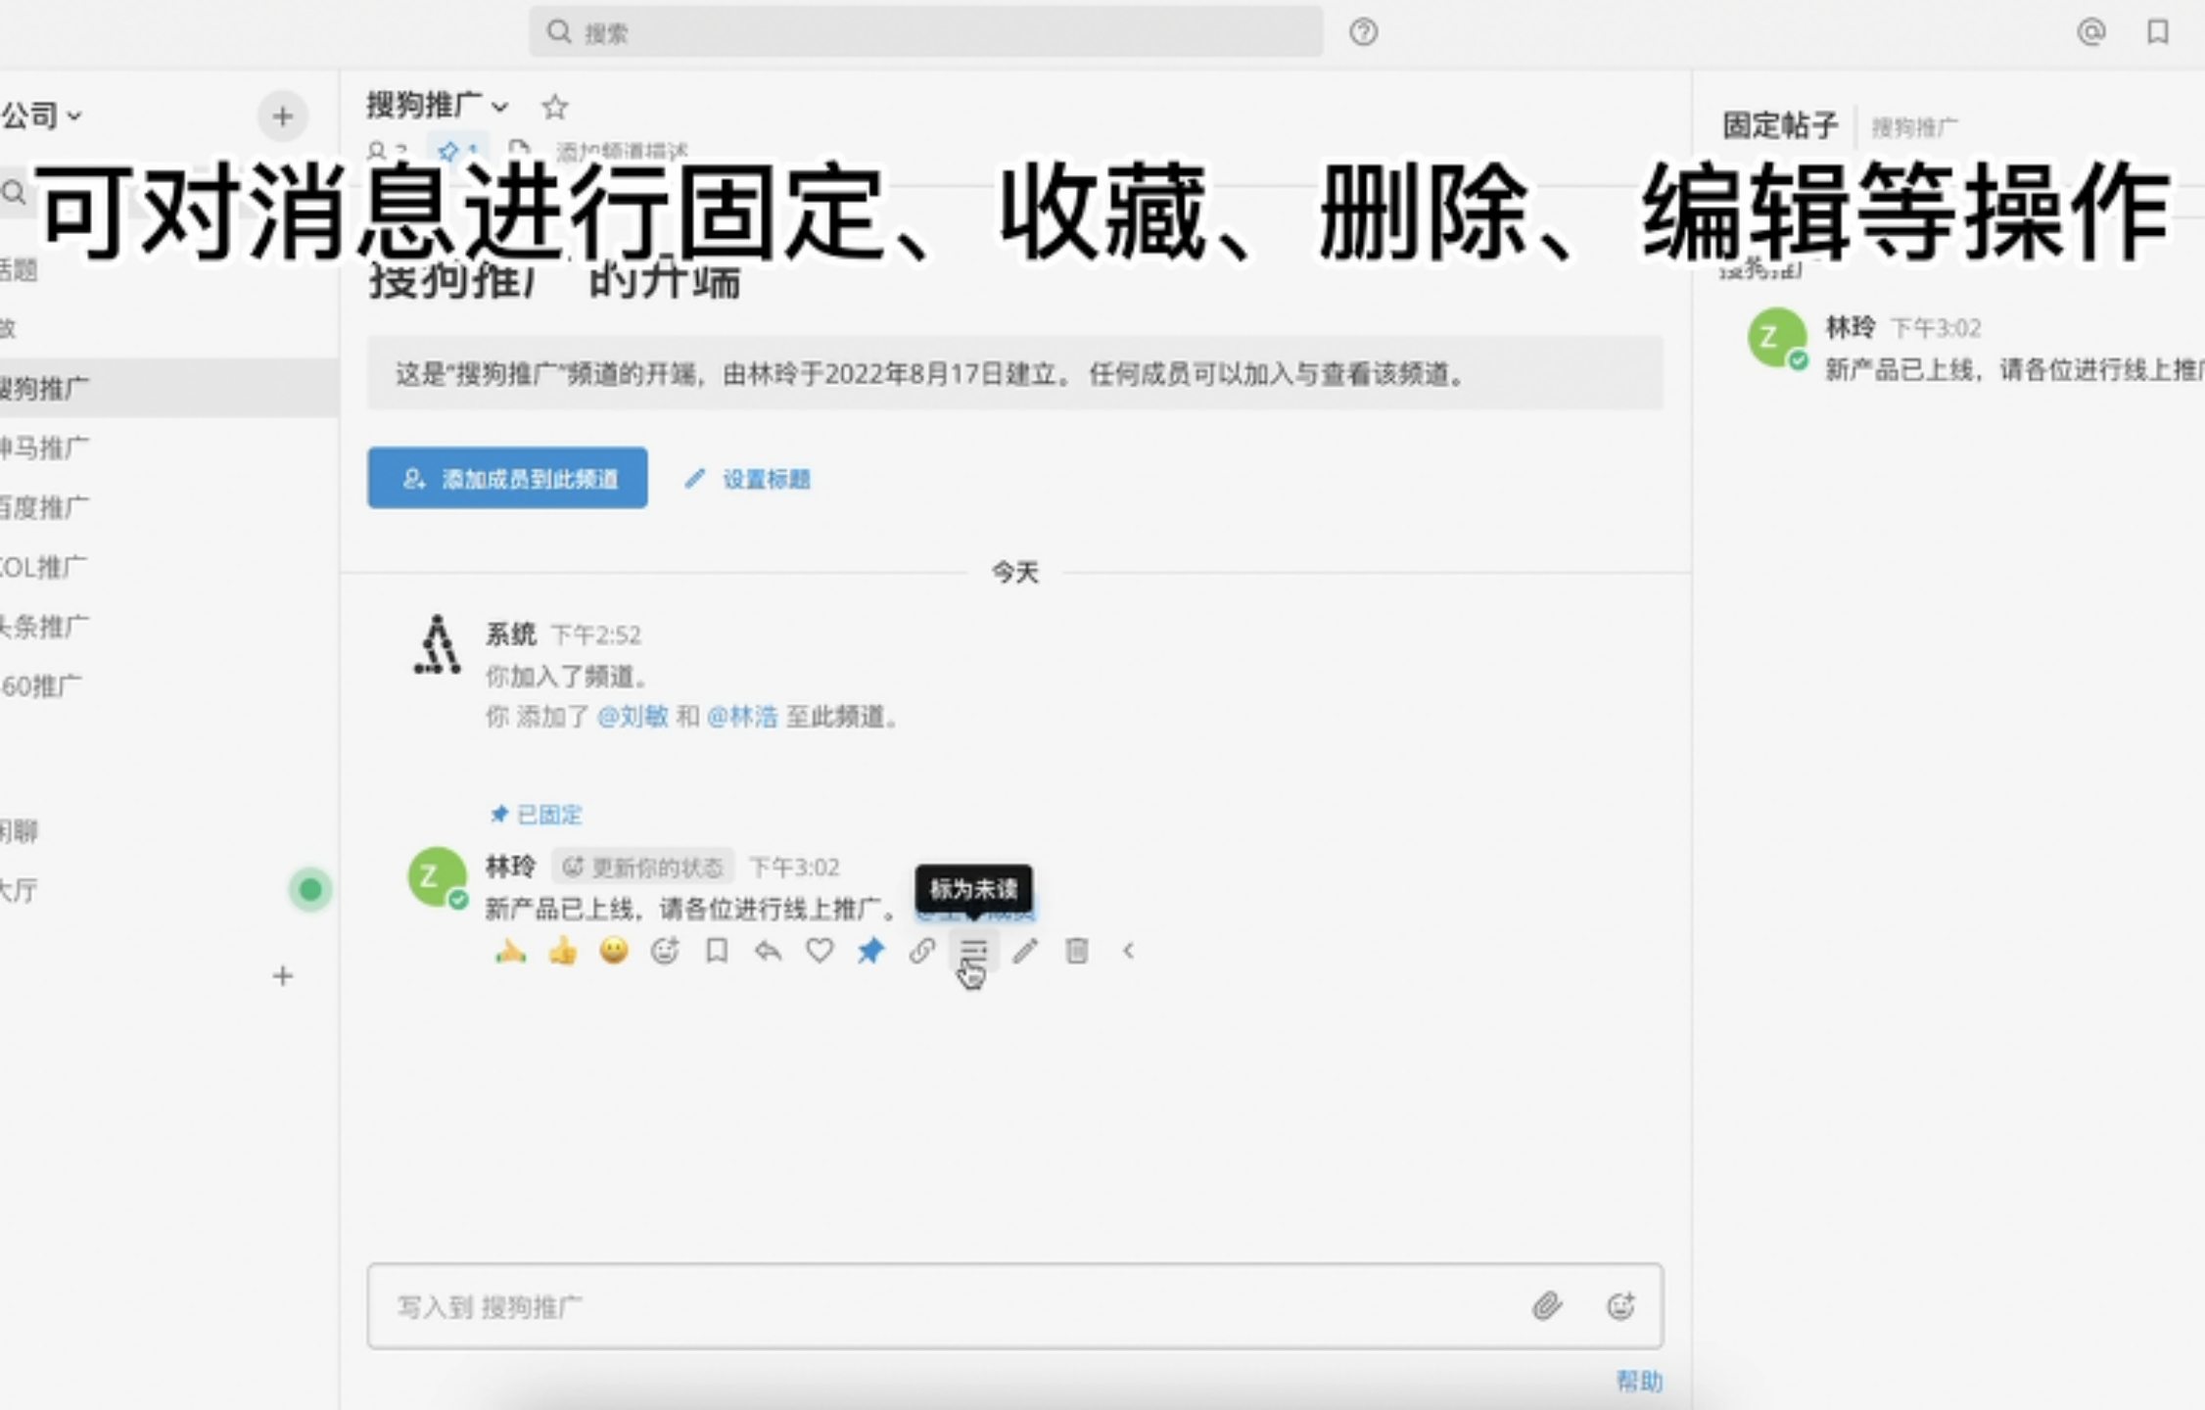Click 林玲 username in the message
This screenshot has width=2205, height=1410.
510,867
